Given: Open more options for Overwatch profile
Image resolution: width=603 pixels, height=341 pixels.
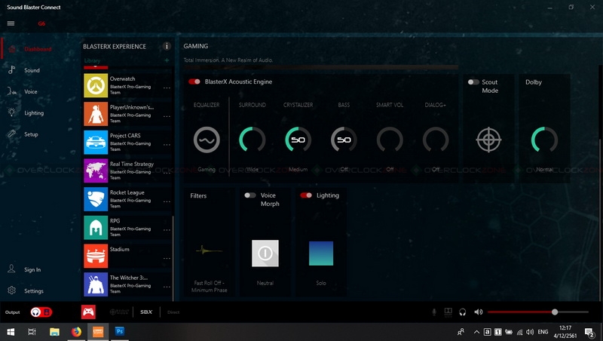Looking at the screenshot, I should tap(167, 88).
